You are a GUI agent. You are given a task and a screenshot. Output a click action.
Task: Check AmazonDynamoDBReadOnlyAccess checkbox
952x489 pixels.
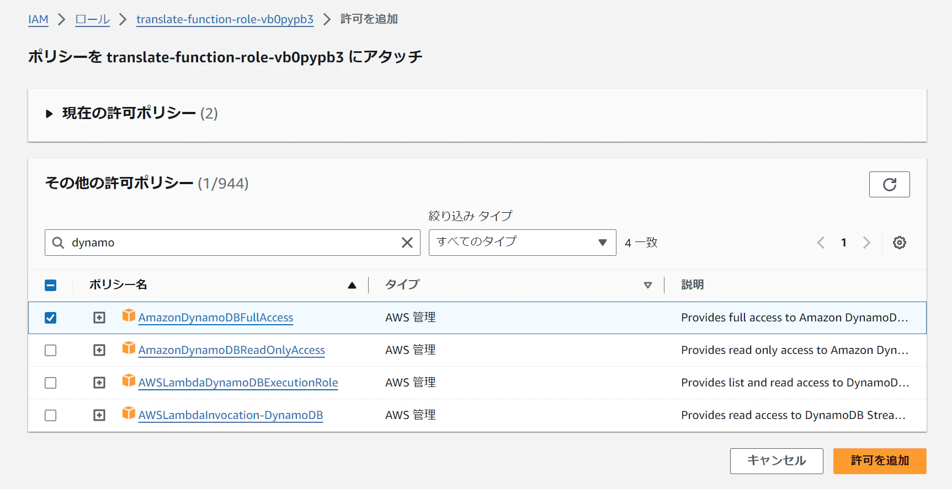click(x=50, y=350)
